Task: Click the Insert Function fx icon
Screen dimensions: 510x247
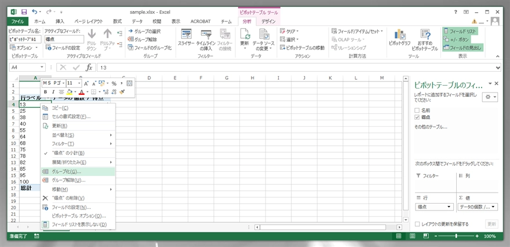Action: [89, 68]
